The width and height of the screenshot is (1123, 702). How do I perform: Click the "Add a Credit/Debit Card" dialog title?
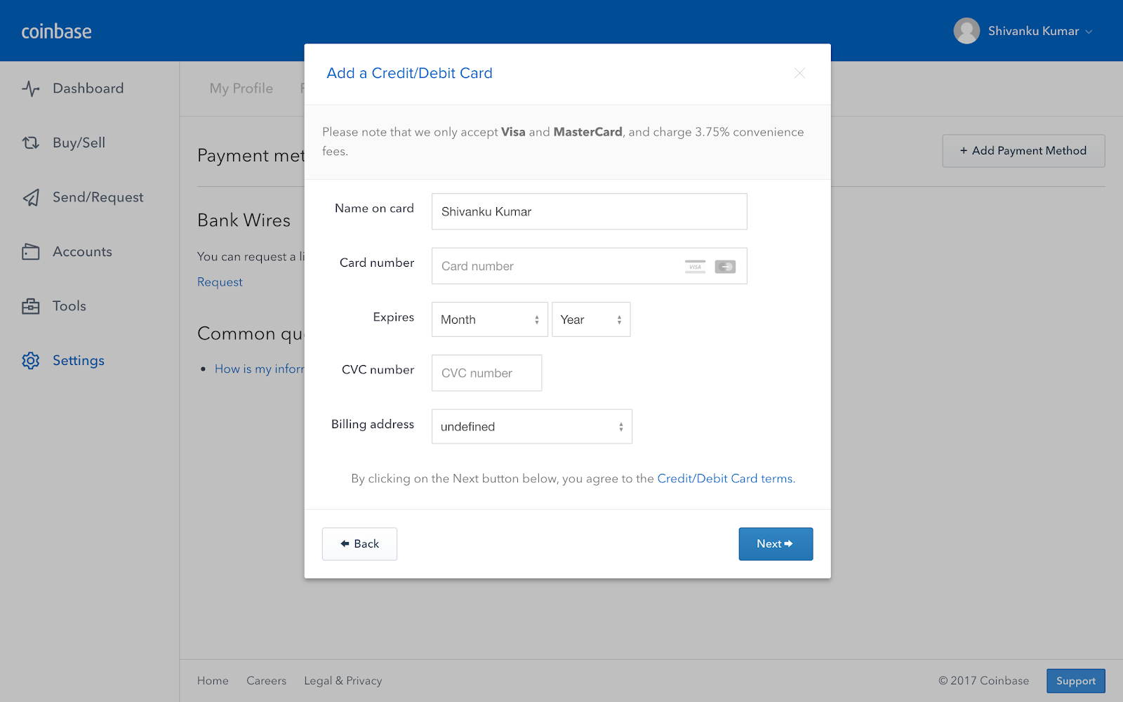click(x=409, y=73)
